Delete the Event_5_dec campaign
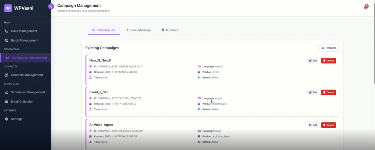375x150 pixels. [x=328, y=92]
